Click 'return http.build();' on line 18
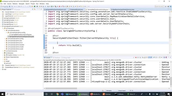172x96 pixels. [x=70, y=45]
